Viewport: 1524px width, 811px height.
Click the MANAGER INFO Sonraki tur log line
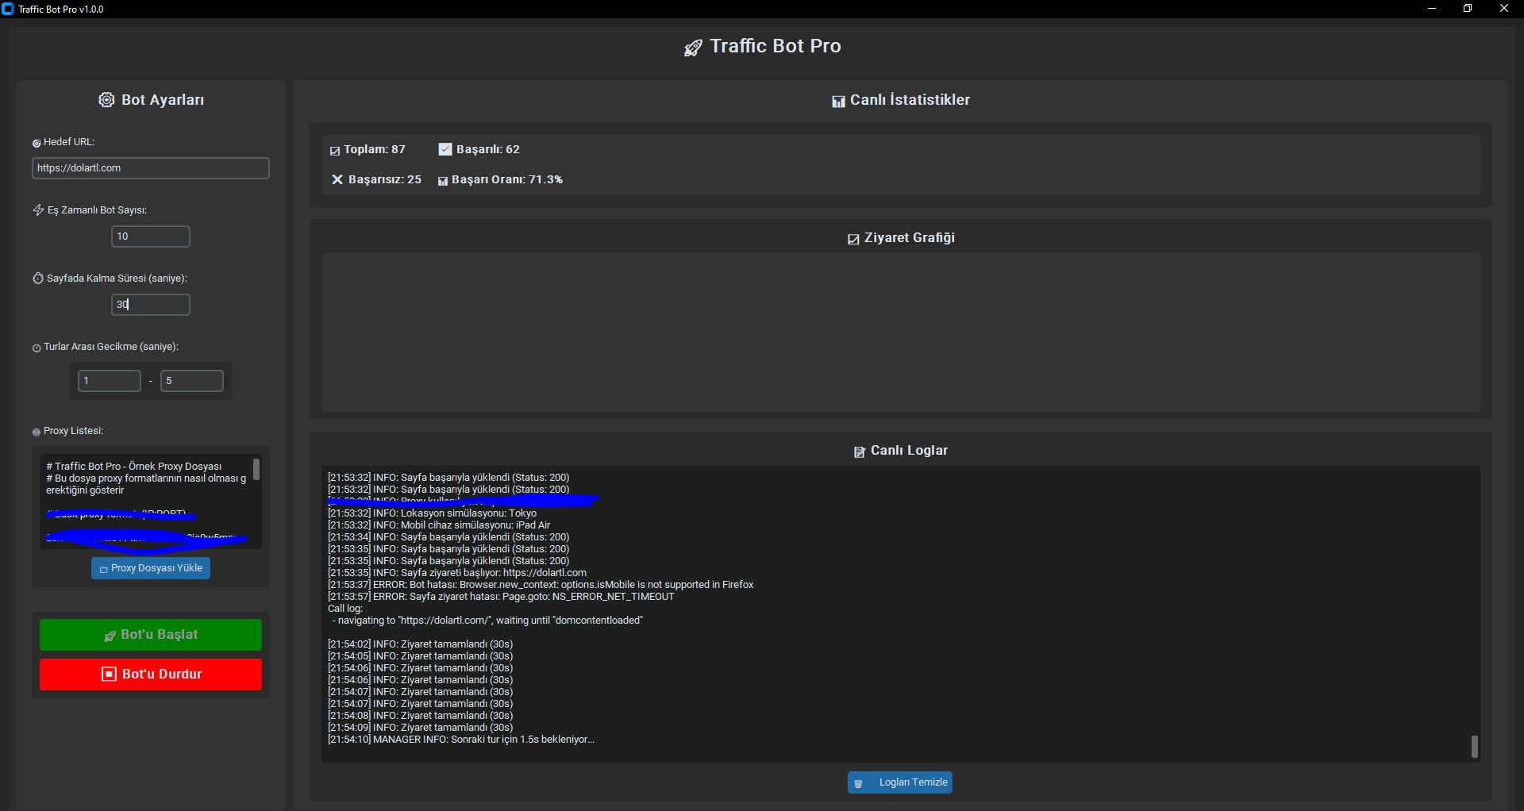point(461,740)
